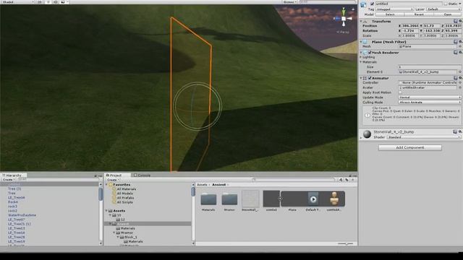Collapse the Transform component
463x260 pixels.
pos(361,21)
